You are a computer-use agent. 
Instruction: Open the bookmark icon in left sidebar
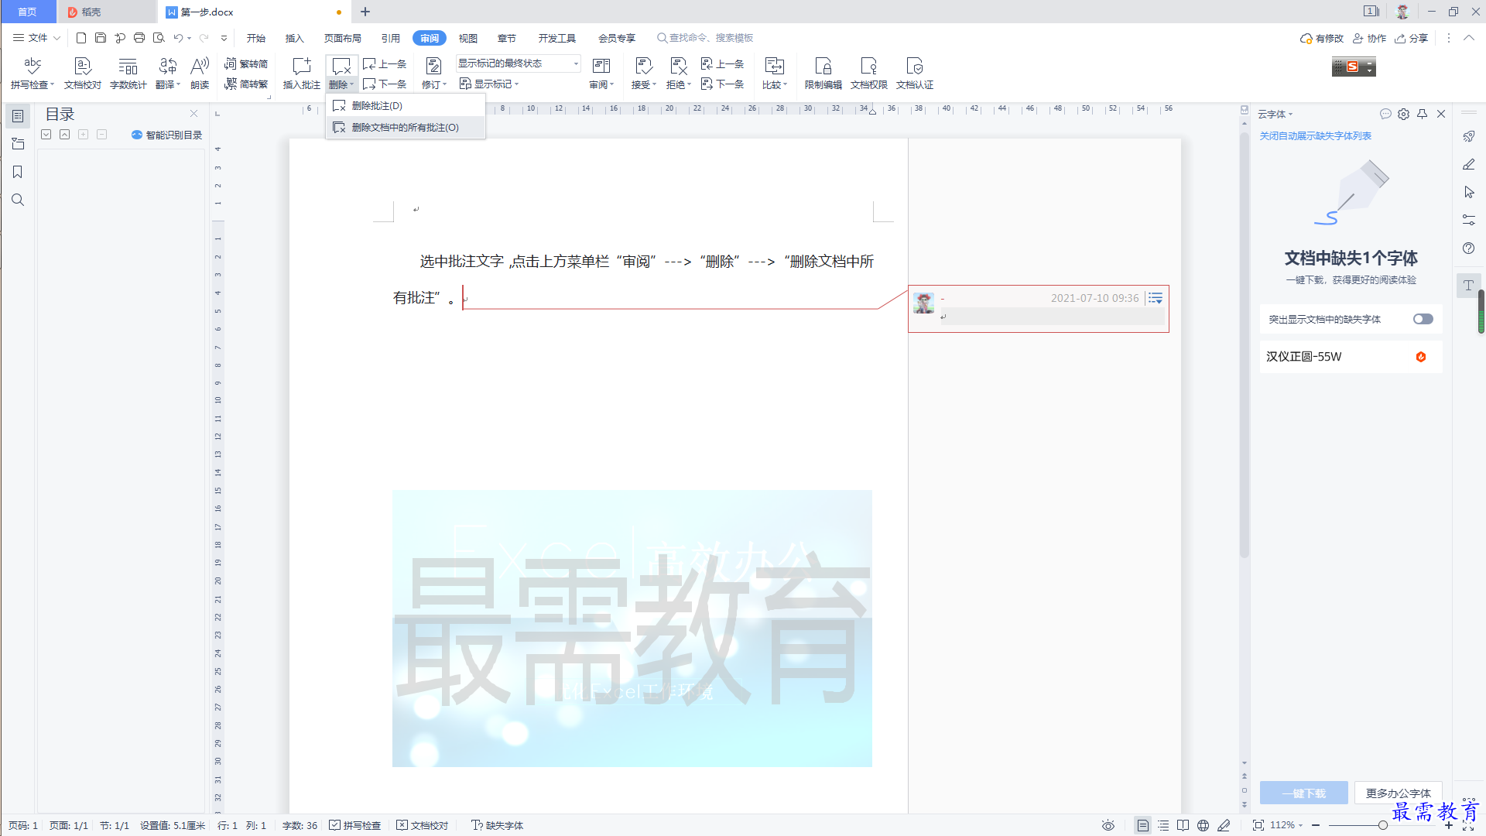17,172
